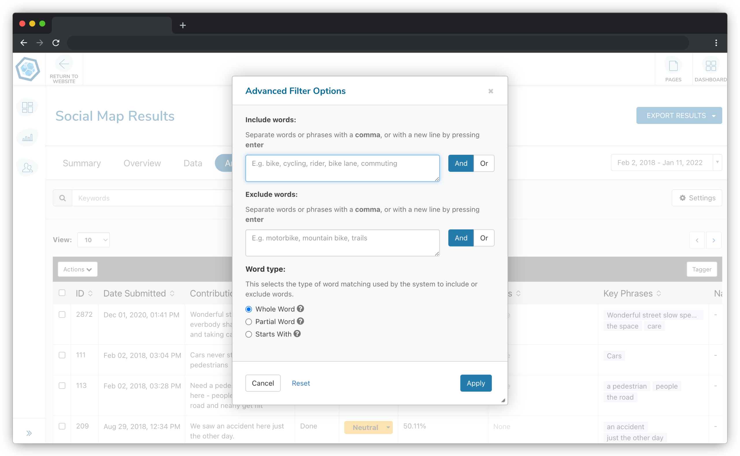Select the Starts With radio button
Image resolution: width=740 pixels, height=456 pixels.
pyautogui.click(x=249, y=334)
